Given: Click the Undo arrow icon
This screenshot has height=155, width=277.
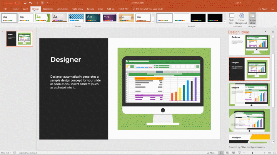Looking at the screenshot, I should coord(30,3).
